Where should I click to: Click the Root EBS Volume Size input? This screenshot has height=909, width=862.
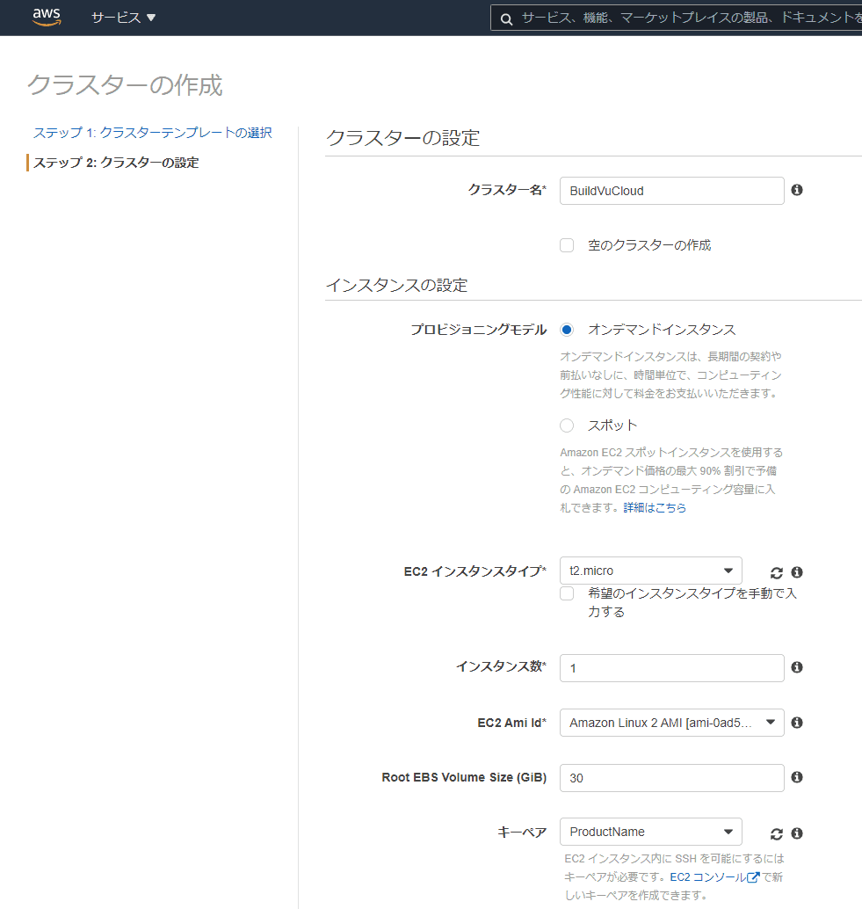[x=671, y=778]
